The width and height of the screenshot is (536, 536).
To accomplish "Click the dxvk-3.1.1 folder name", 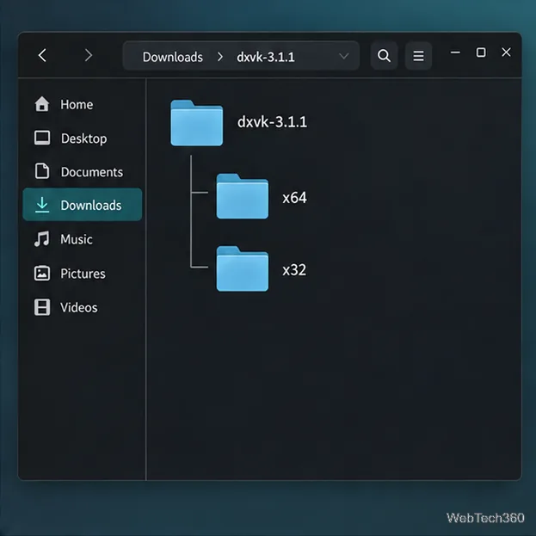I will (x=272, y=121).
